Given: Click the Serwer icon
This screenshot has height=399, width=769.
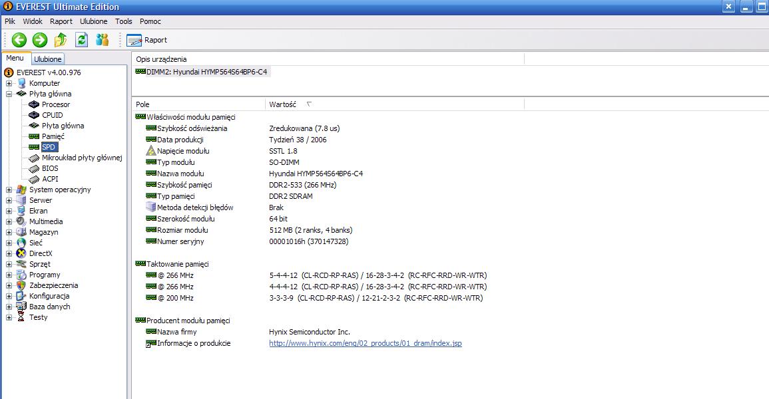Looking at the screenshot, I should tap(21, 200).
